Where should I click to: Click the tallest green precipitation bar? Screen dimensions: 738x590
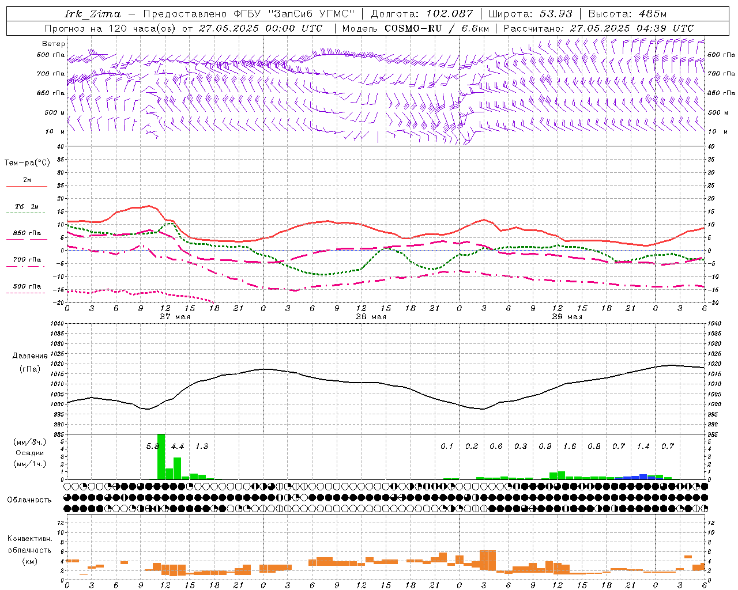pyautogui.click(x=161, y=456)
